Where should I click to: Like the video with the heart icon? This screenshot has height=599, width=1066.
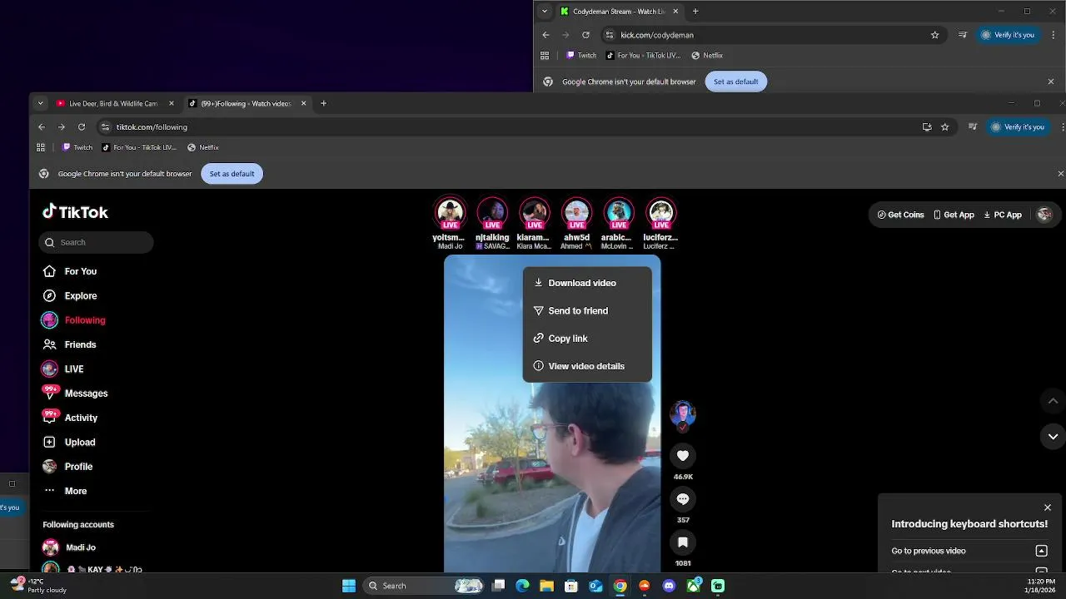[x=683, y=455]
